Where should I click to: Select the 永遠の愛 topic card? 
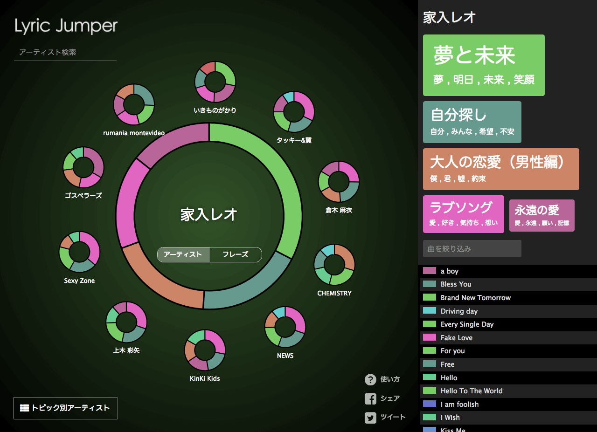(542, 215)
